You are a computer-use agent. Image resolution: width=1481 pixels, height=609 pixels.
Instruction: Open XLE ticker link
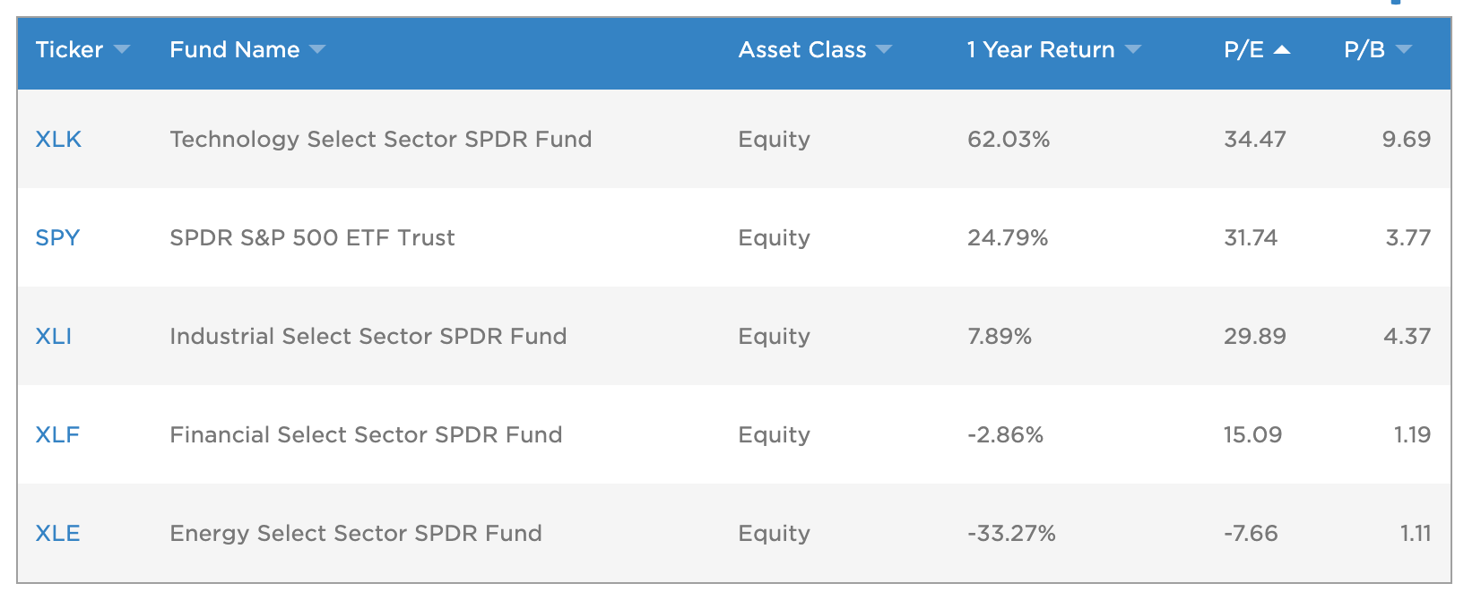pos(57,534)
